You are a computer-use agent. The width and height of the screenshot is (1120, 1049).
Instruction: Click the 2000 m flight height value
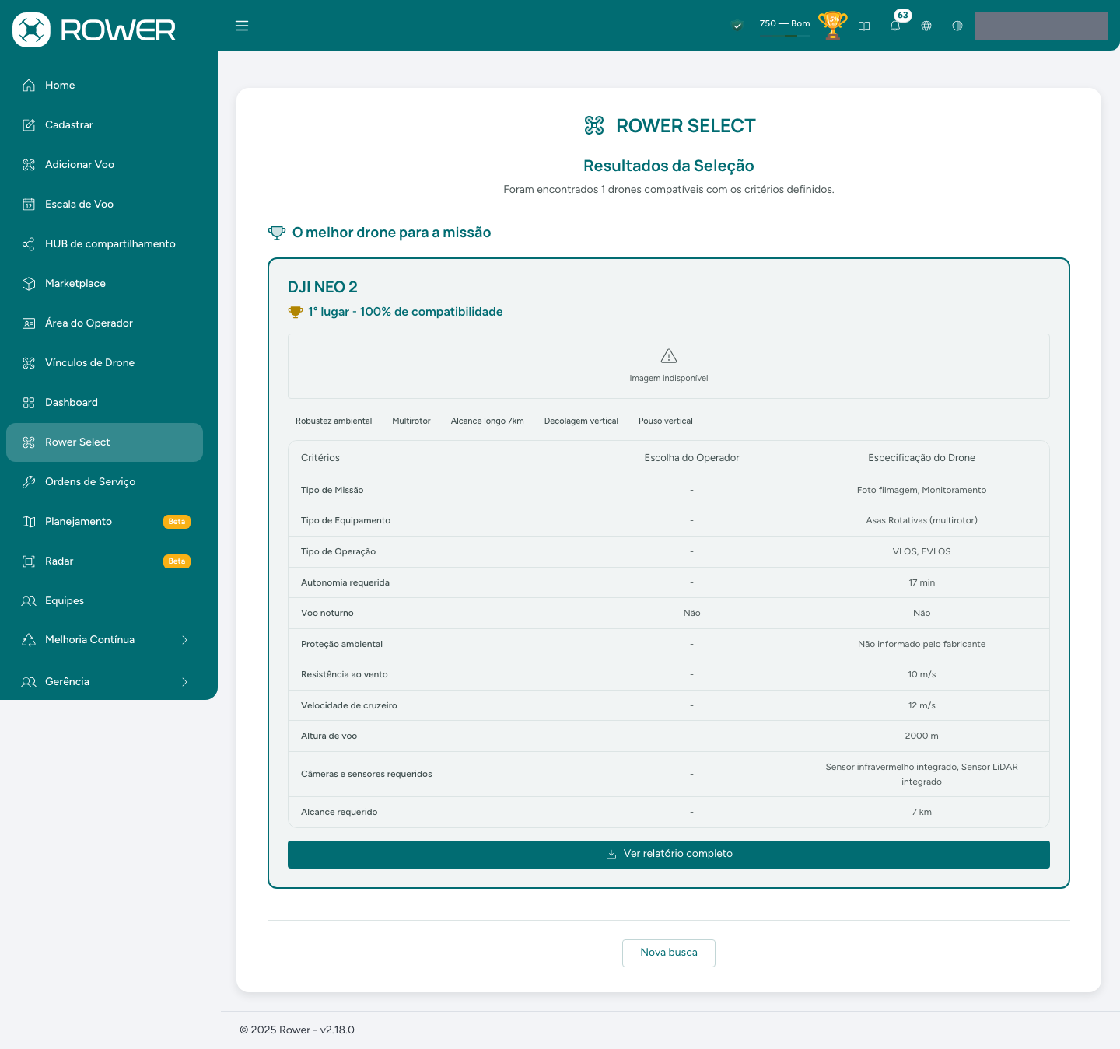coord(922,736)
